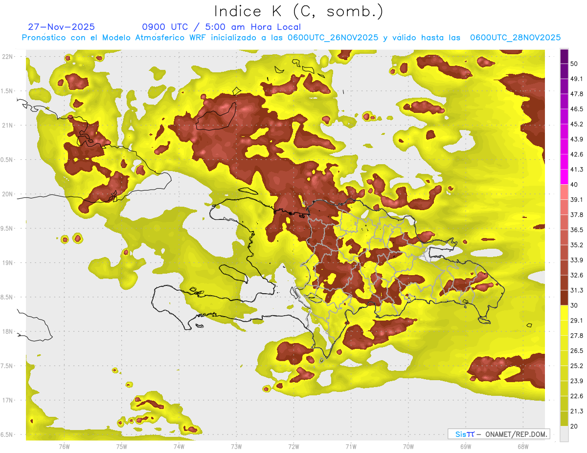Image resolution: width=587 pixels, height=453 pixels.
Task: Click the "45.2" colorbar value
Action: click(577, 124)
